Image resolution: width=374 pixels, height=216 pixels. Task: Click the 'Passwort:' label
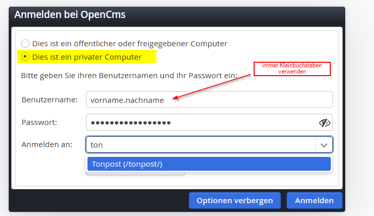pos(40,122)
